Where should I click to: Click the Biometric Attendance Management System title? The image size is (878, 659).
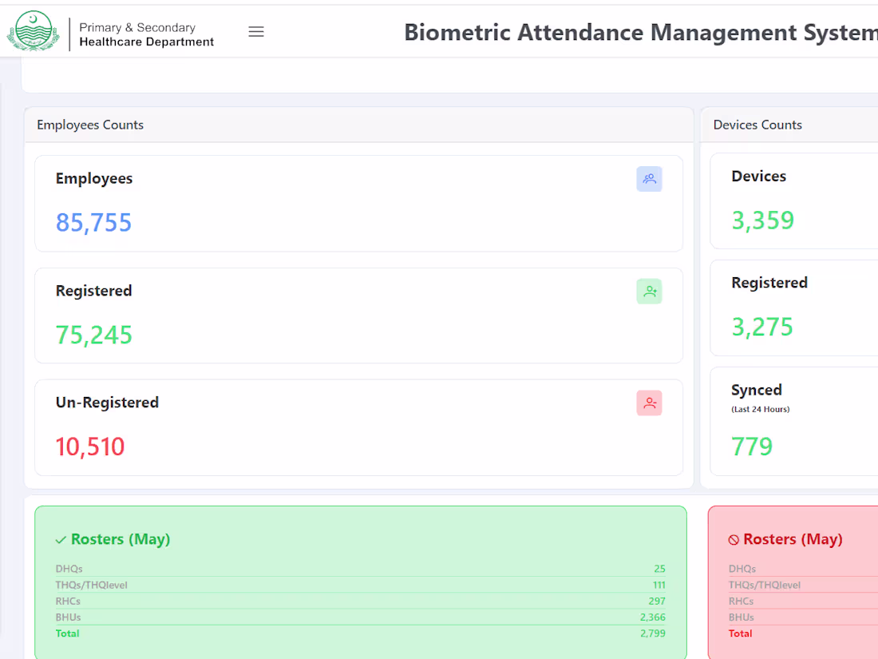coord(641,33)
